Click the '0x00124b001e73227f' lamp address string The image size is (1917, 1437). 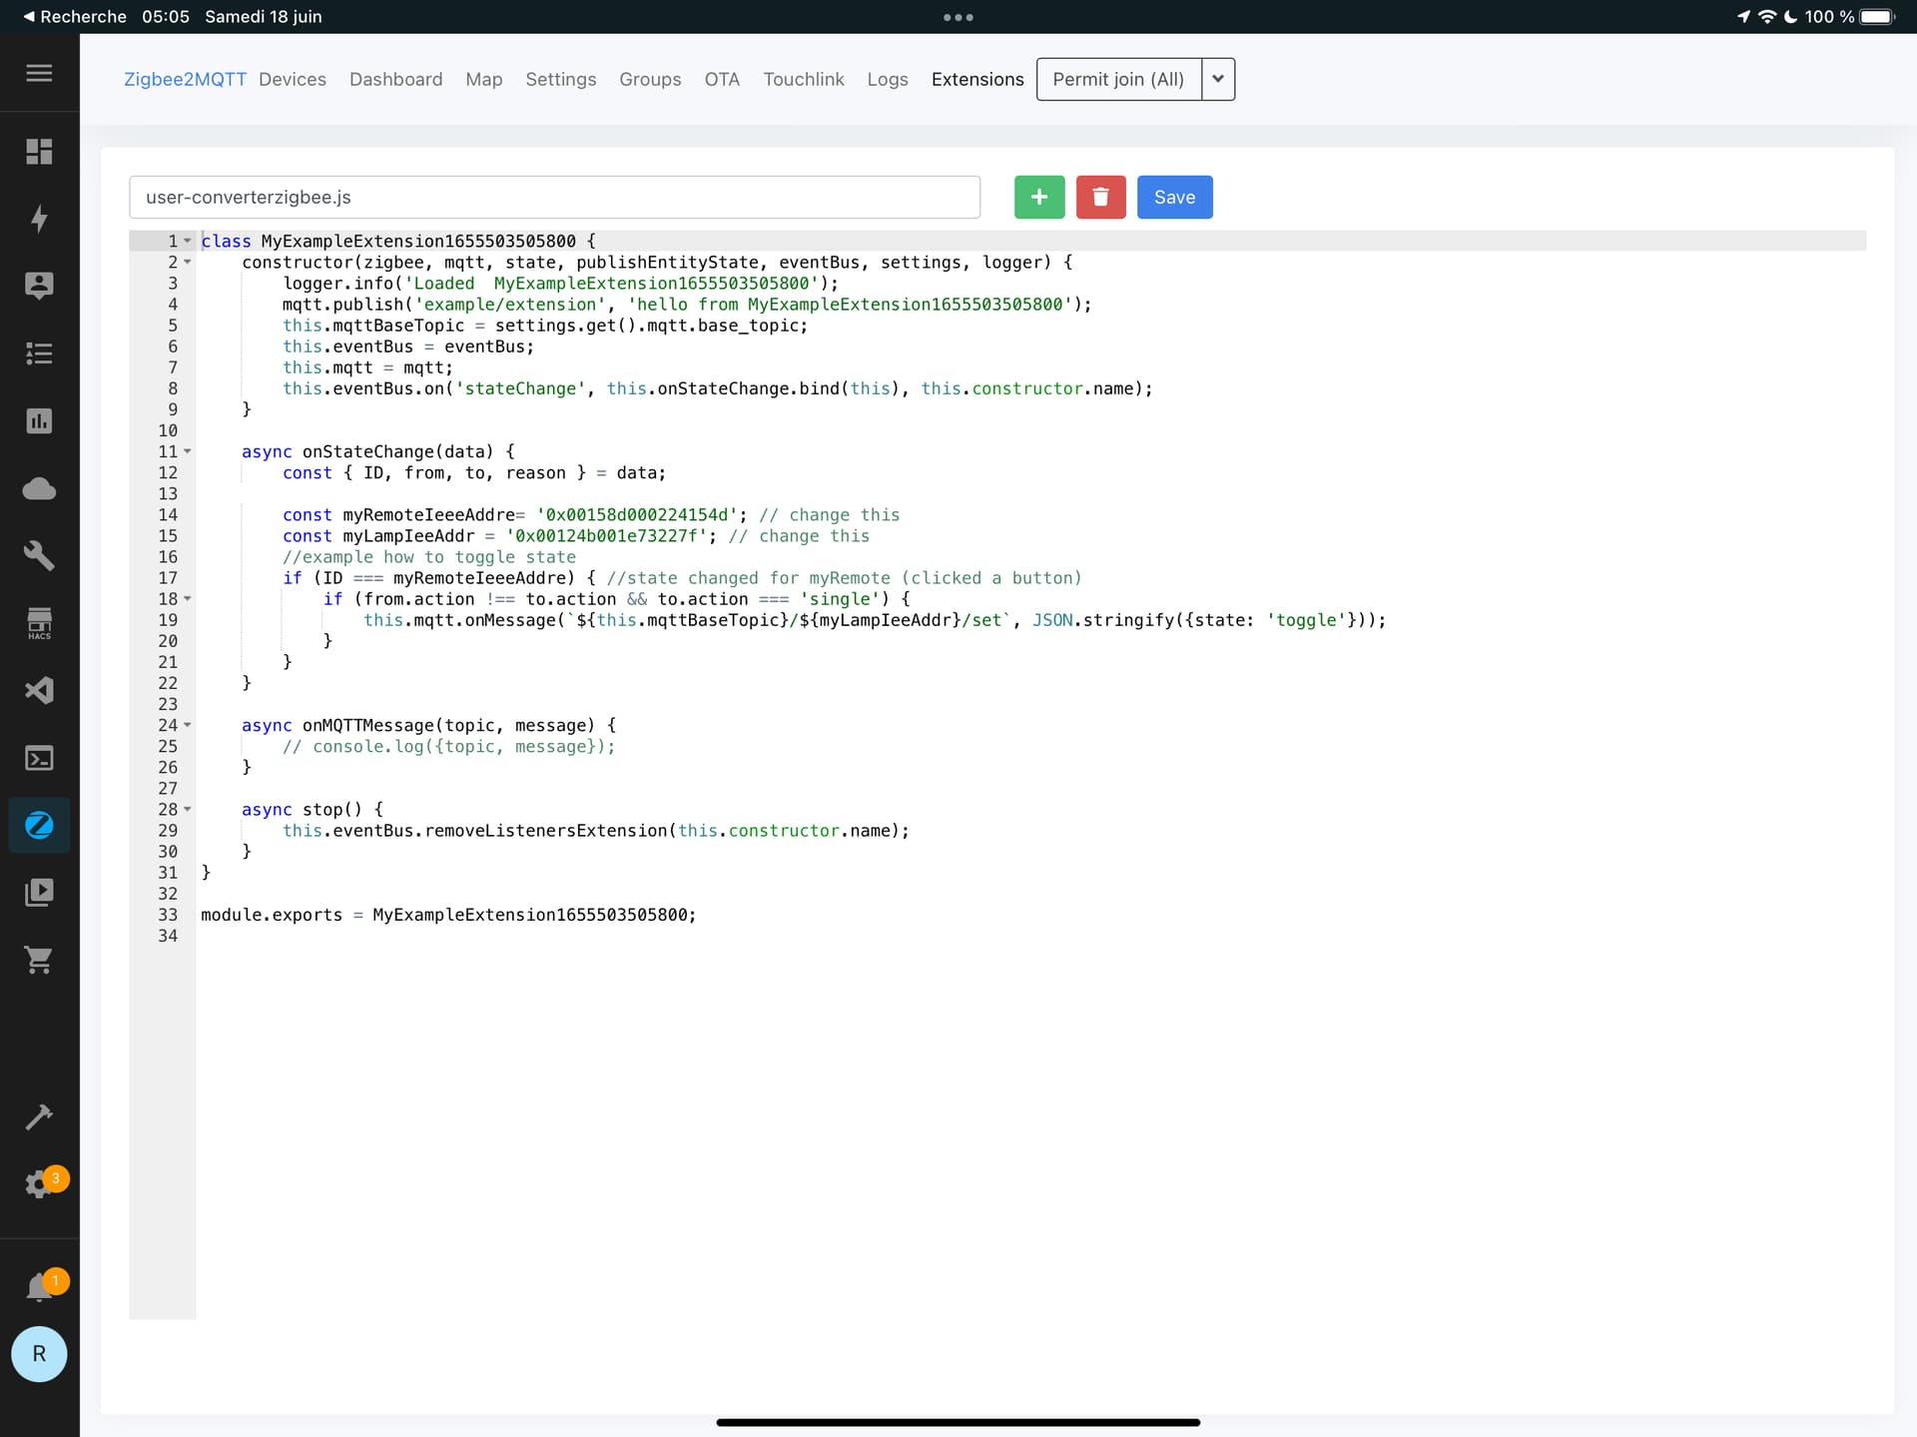[x=606, y=536]
